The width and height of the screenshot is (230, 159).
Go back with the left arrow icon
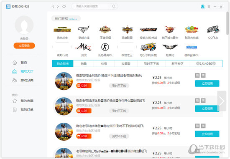(x=53, y=6)
